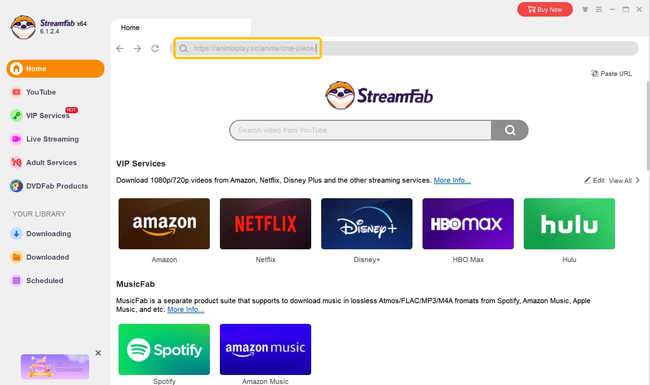The image size is (650, 385).
Task: Click the Downloading arrow icon
Action: point(16,234)
